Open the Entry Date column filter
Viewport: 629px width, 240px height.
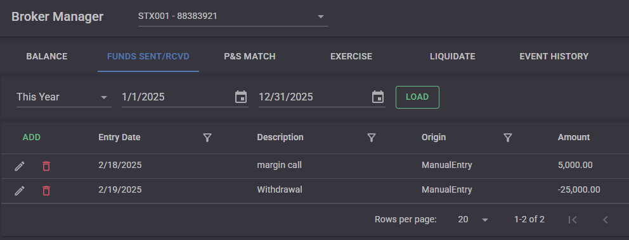[207, 138]
